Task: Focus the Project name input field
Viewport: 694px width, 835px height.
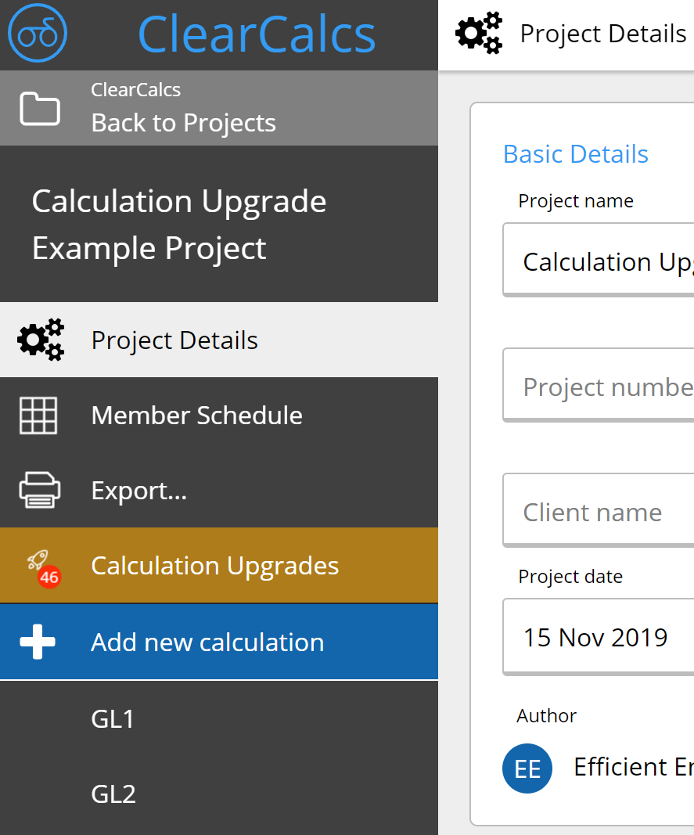Action: pyautogui.click(x=599, y=260)
